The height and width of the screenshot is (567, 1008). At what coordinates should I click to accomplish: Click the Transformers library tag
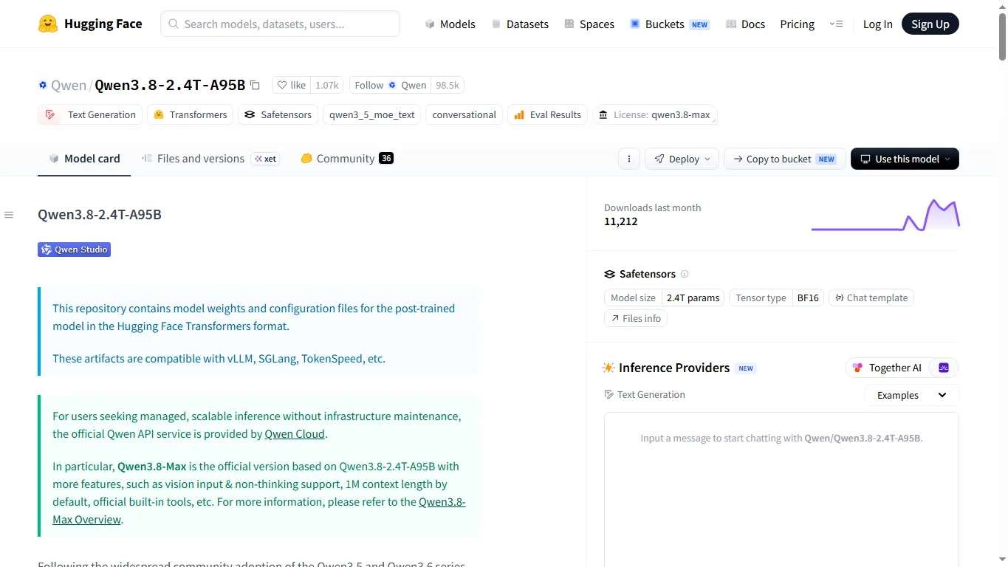click(190, 114)
